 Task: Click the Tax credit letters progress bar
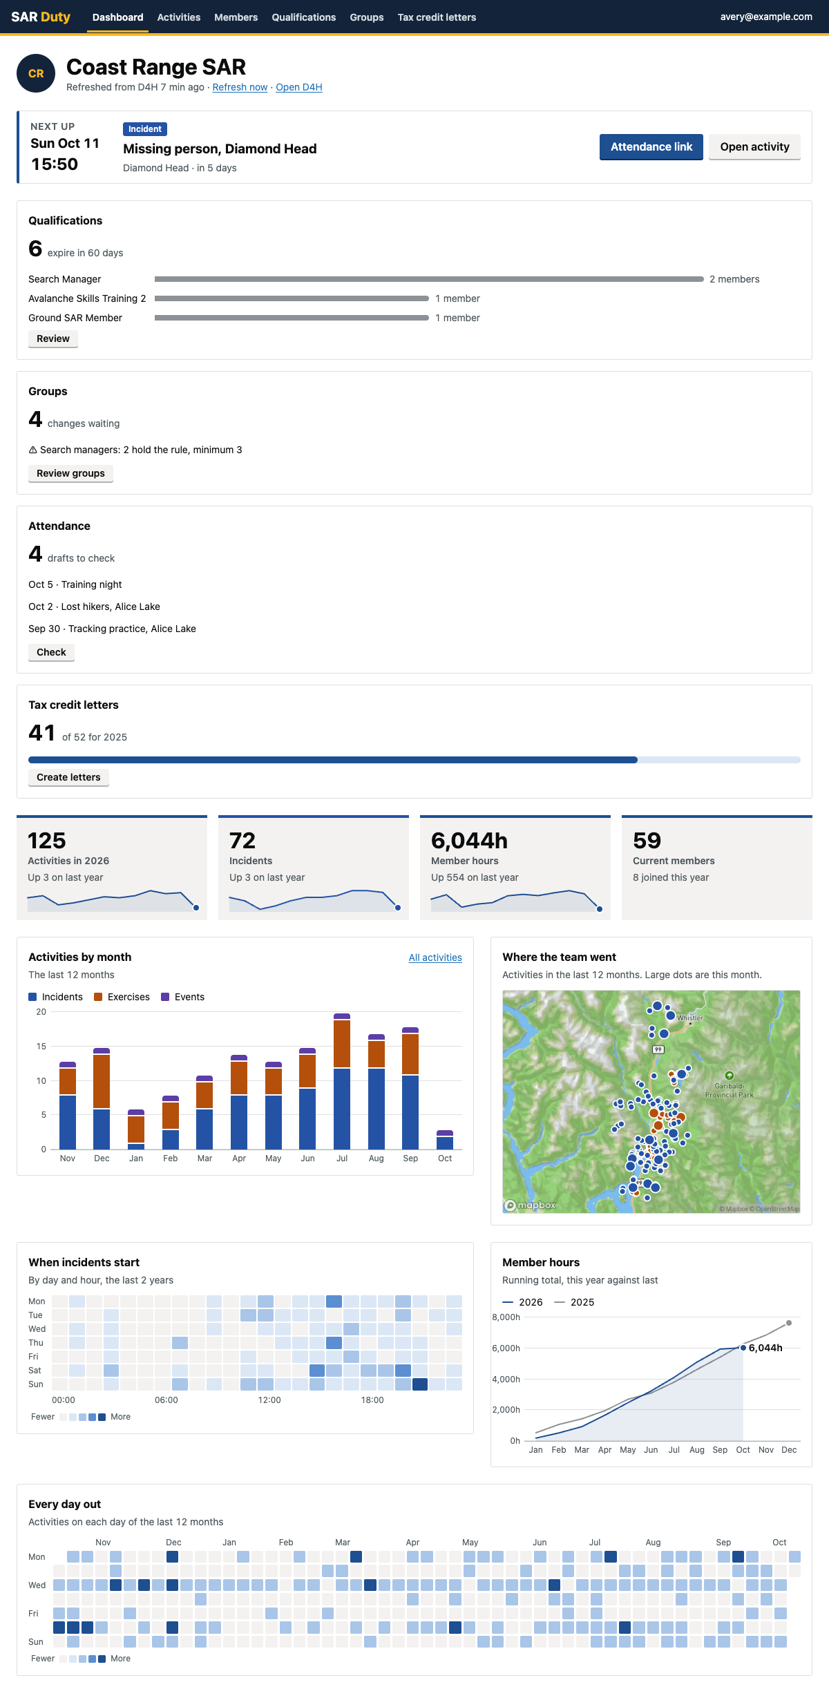(x=414, y=760)
